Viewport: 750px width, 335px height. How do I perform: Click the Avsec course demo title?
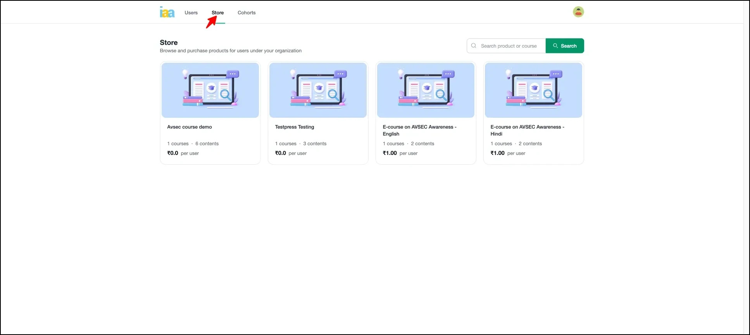point(190,127)
